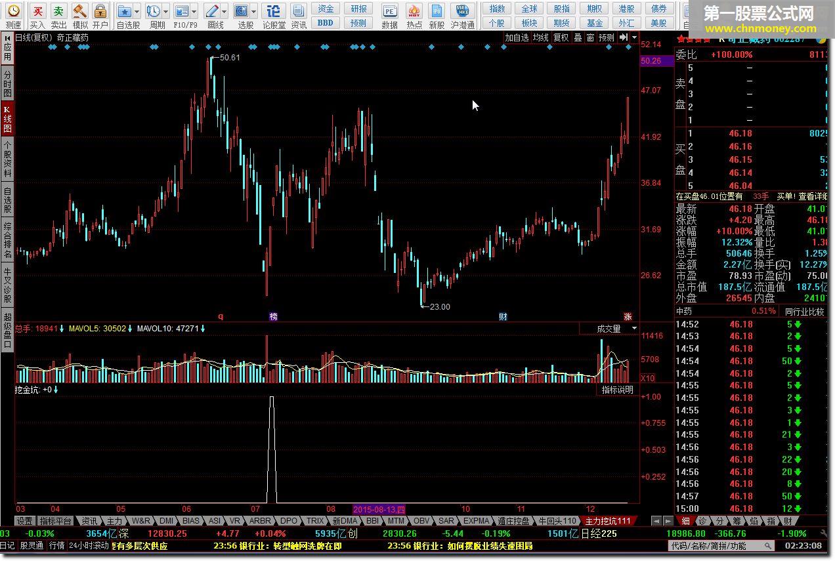
Task: Select the 画线 line drawing pencil icon
Action: [x=211, y=11]
